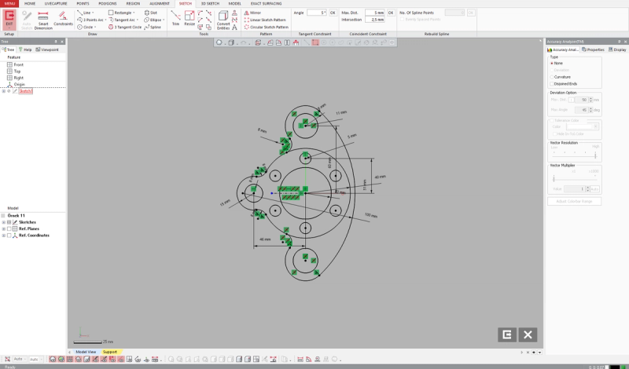629x369 pixels.
Task: Cancel sketch with the large X button
Action: pos(528,335)
